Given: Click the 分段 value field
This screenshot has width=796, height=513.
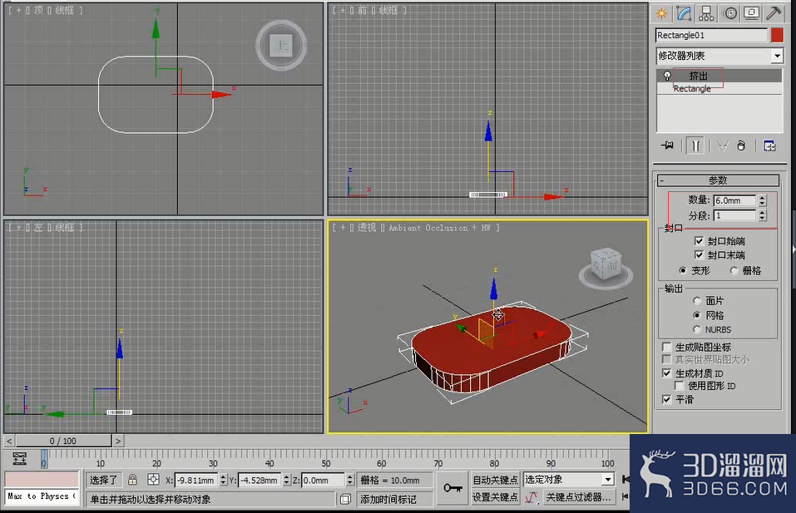Looking at the screenshot, I should [734, 215].
